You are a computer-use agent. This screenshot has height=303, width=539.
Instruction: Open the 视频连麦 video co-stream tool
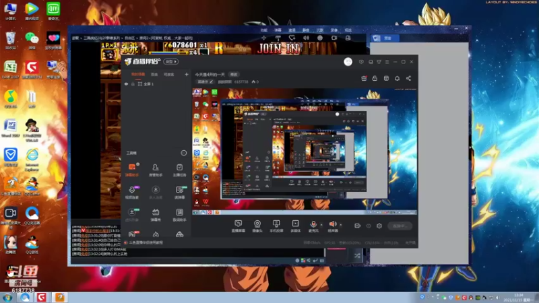click(x=132, y=193)
